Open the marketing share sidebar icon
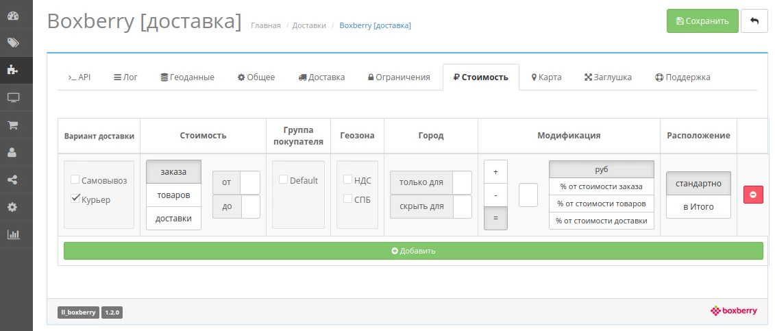 tap(13, 180)
